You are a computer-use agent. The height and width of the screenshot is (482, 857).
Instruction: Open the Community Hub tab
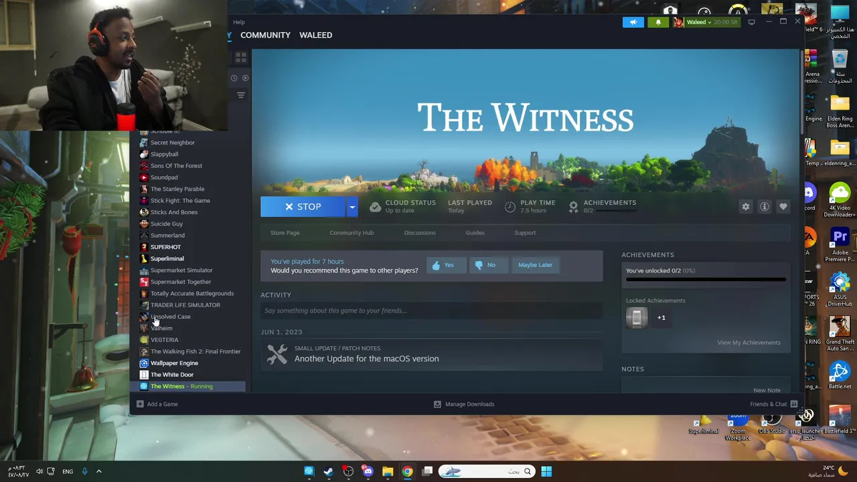(x=352, y=233)
